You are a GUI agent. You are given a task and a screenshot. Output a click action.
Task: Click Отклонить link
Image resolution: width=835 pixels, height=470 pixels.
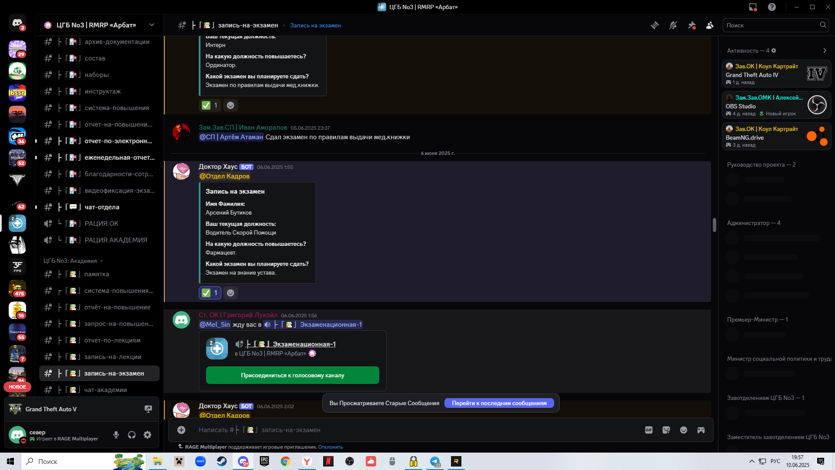point(330,447)
